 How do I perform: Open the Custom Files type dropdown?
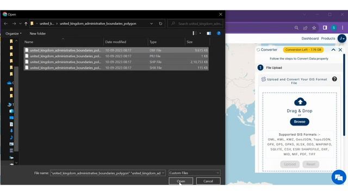click(x=194, y=173)
